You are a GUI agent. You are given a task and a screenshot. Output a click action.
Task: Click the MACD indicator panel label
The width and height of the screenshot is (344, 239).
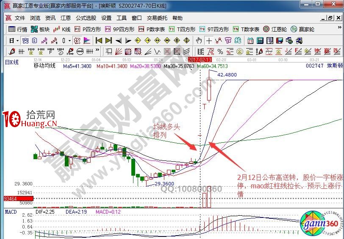click(x=11, y=212)
